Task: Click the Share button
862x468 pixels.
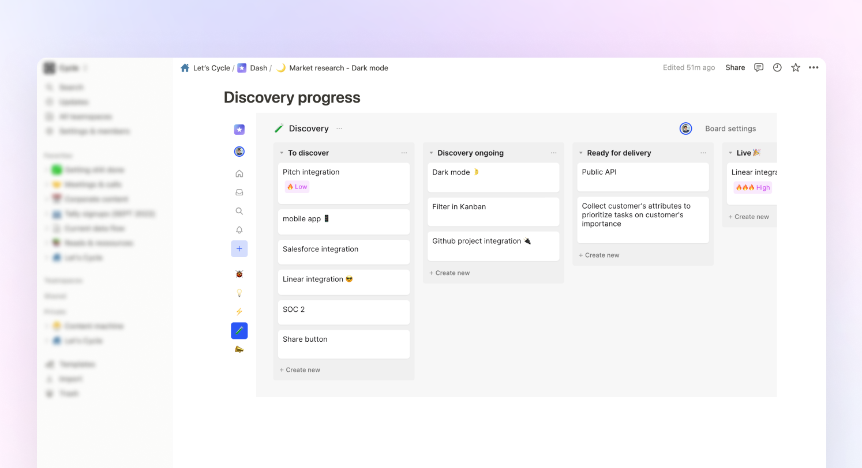Action: pos(735,67)
